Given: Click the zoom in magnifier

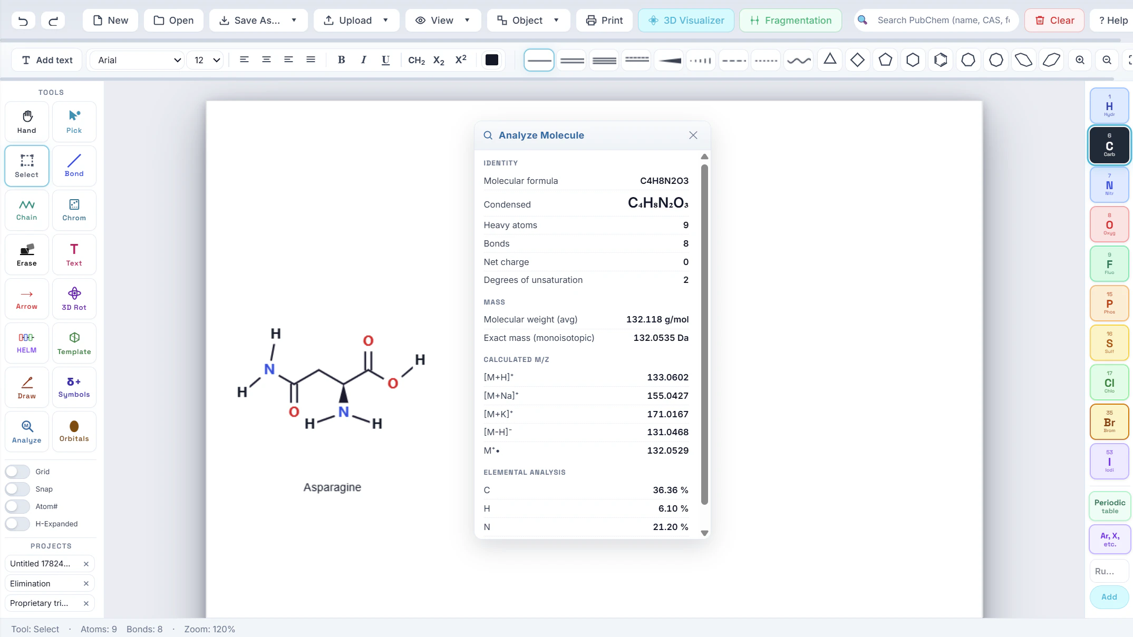Looking at the screenshot, I should [x=1080, y=60].
